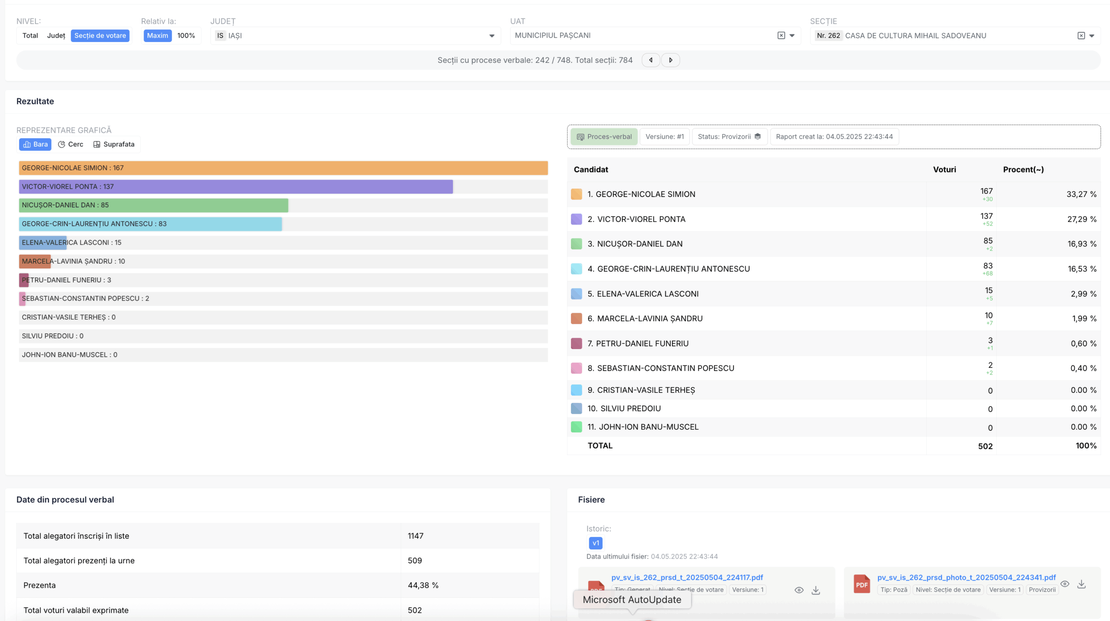Screen dimensions: 1110x621
Task: Open pv_sv_is_262_prsd_t_20250504_224117.pdf link
Action: click(687, 578)
